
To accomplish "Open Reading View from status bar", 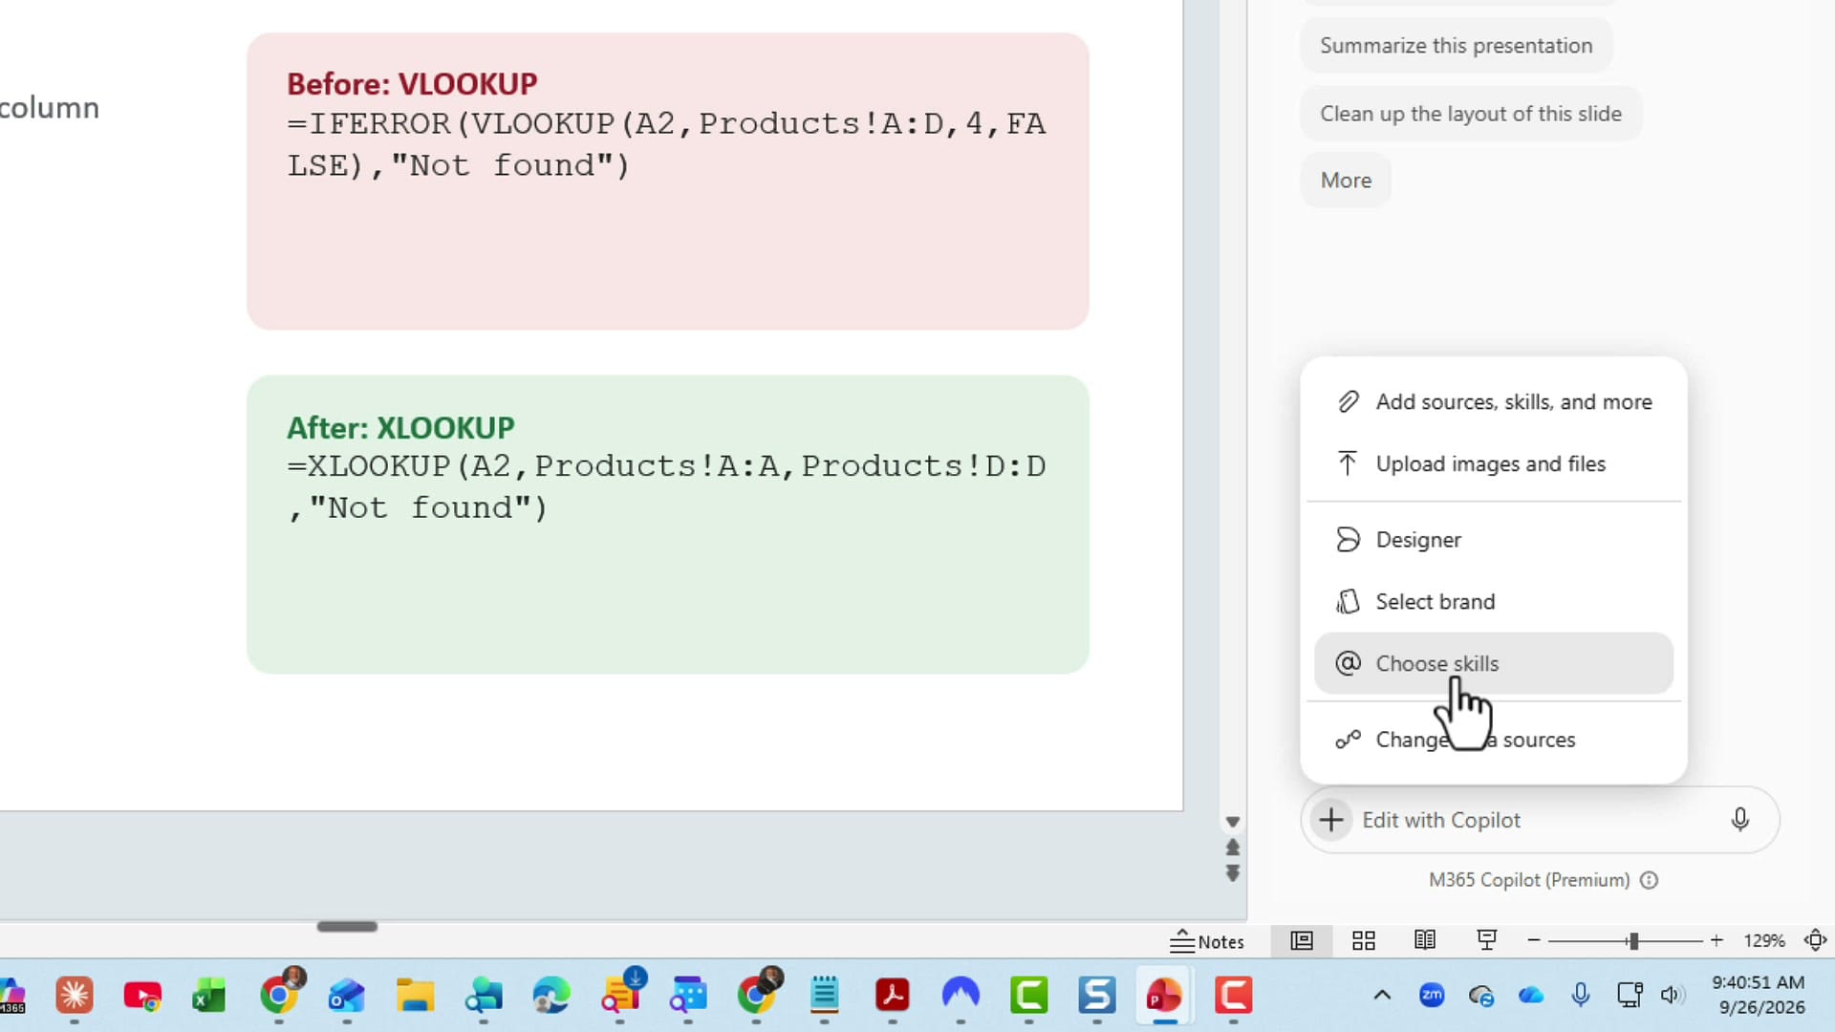I will [1425, 940].
